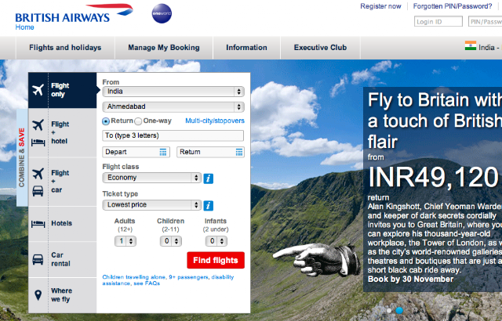Click the British Airways logo
The width and height of the screenshot is (502, 321).
click(x=74, y=14)
